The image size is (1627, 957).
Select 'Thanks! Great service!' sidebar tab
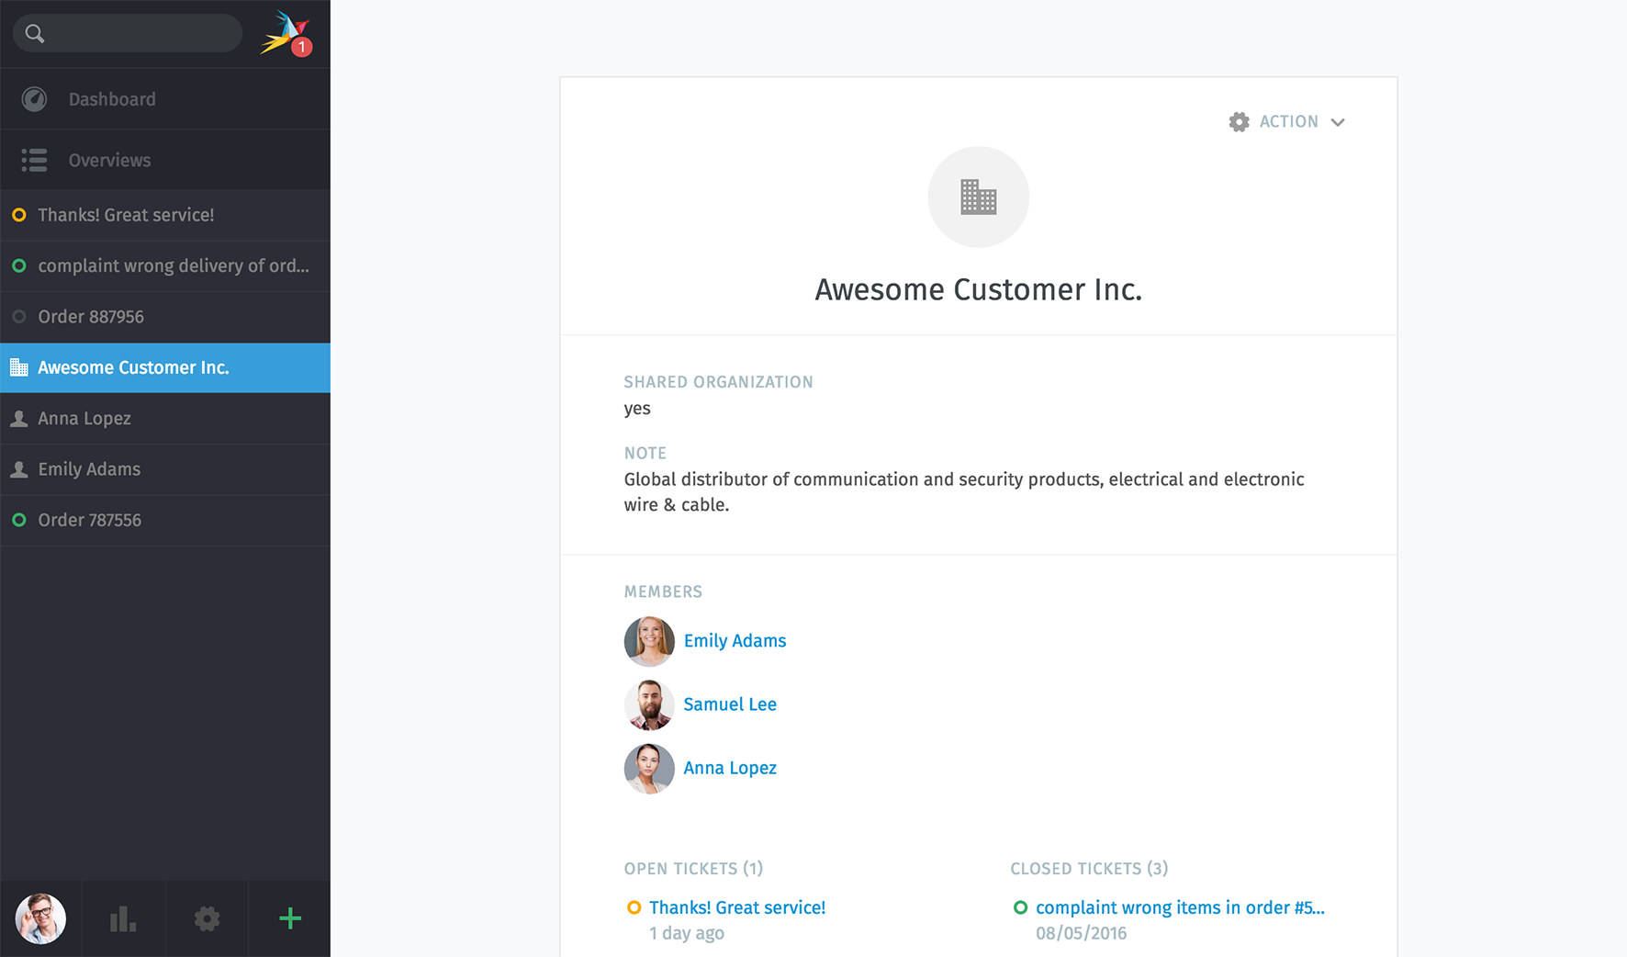126,215
